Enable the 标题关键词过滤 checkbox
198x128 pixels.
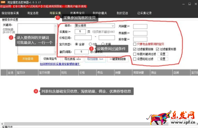click(134, 54)
